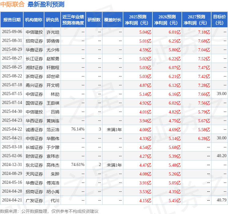The height and width of the screenshot is (214, 228).
Task: Select the 39.00 target price cell
Action: click(x=222, y=94)
